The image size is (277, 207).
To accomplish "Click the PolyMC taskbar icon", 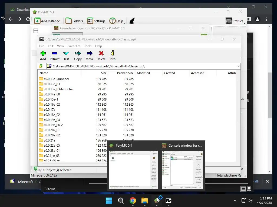I will (x=157, y=201).
